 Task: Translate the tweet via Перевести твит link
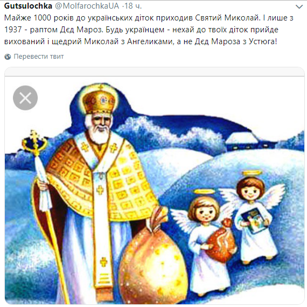pyautogui.click(x=39, y=57)
